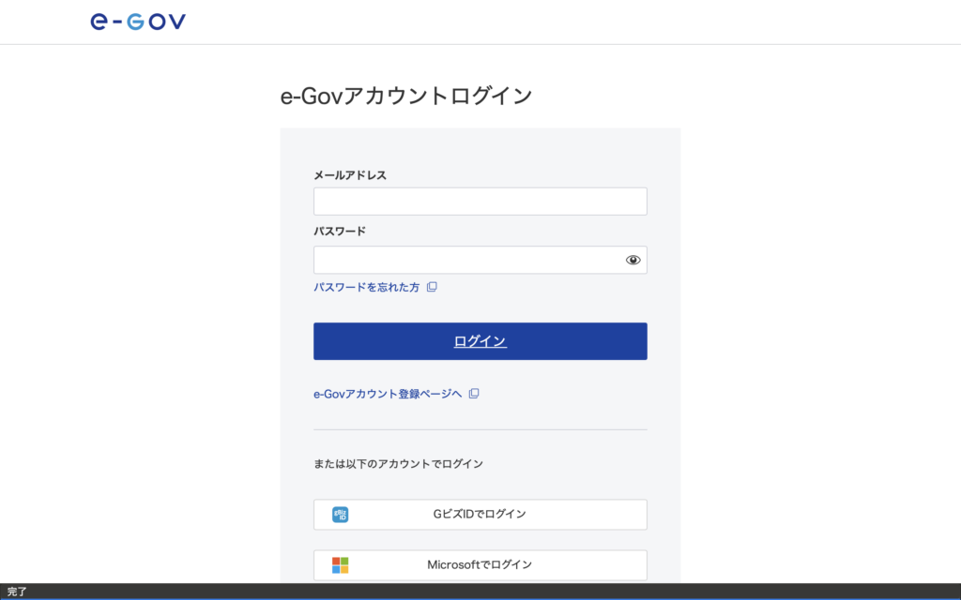961x600 pixels.
Task: Click the Microsoftでログイン button
Action: (x=480, y=565)
